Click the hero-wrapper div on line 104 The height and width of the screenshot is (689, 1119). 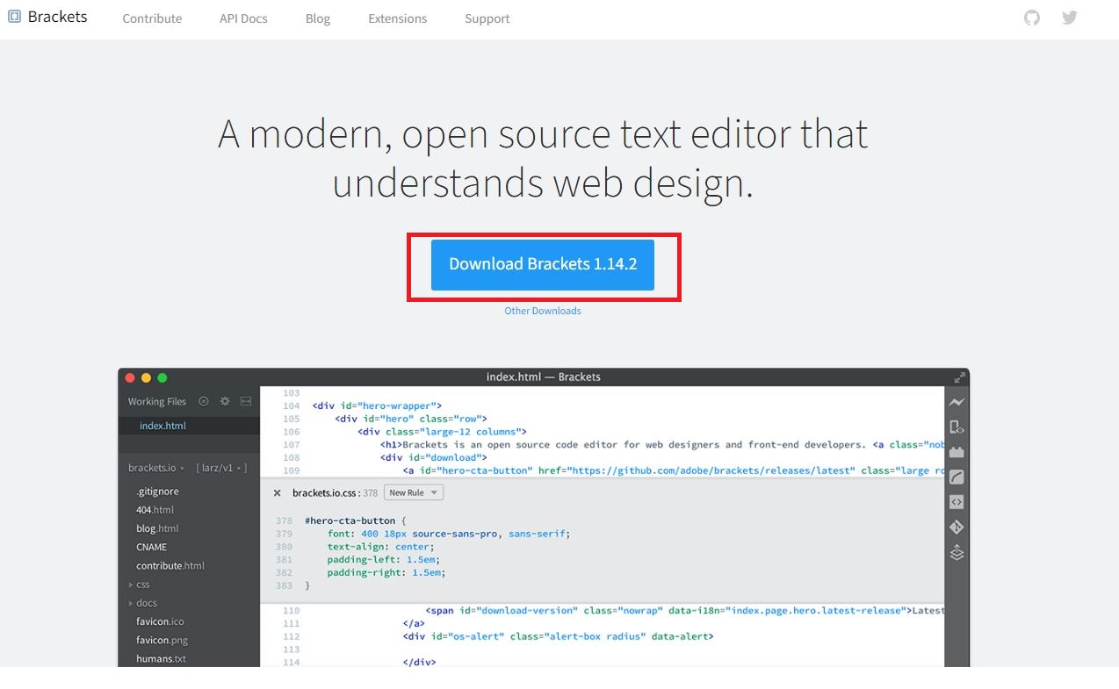click(376, 406)
